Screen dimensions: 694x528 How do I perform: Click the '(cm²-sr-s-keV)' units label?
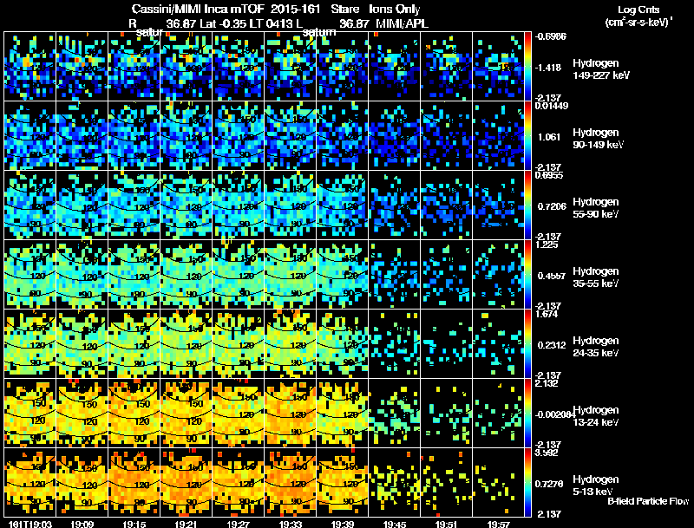638,22
